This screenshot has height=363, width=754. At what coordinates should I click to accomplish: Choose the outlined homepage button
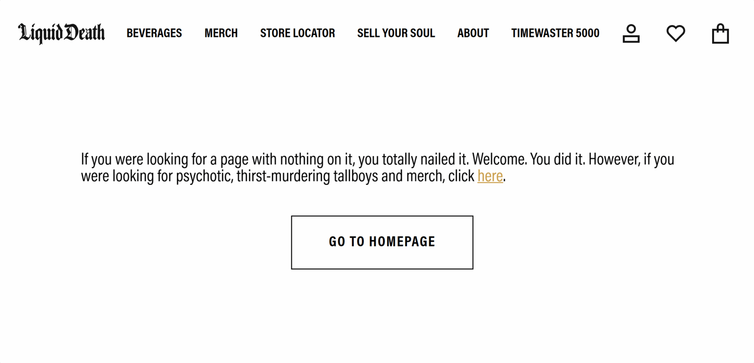382,242
